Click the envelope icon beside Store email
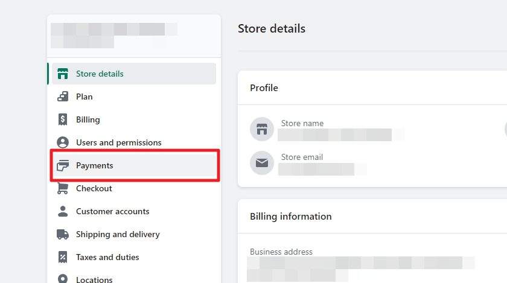This screenshot has width=507, height=283. click(262, 163)
